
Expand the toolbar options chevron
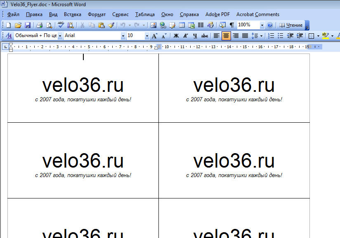[307, 25]
